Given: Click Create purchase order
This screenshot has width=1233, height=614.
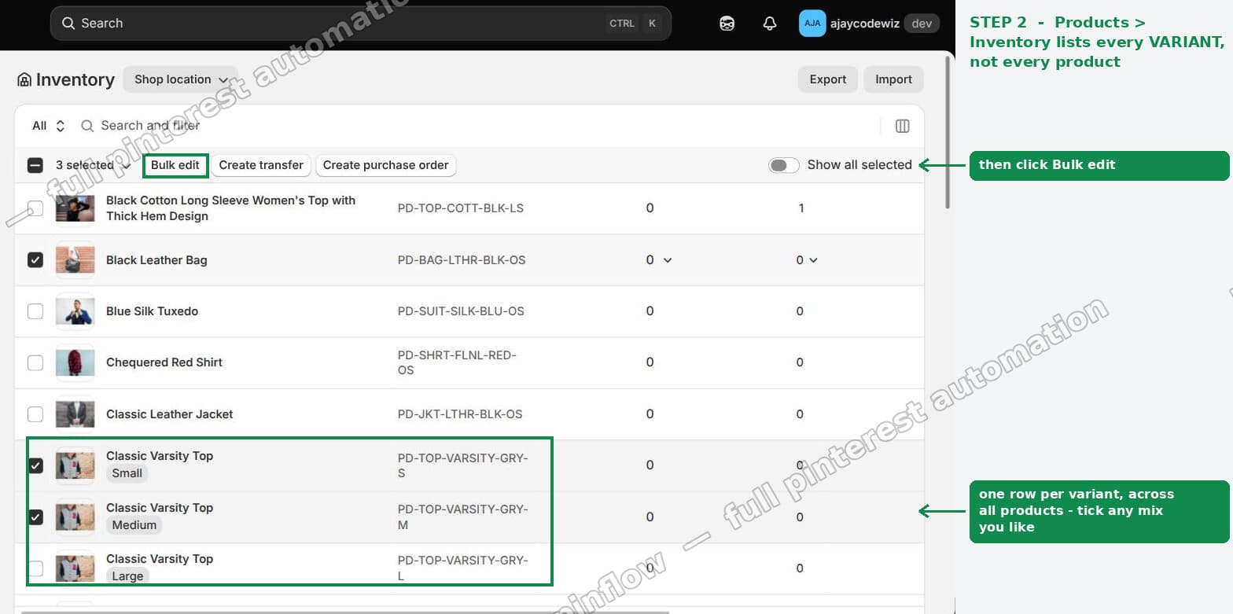Looking at the screenshot, I should point(385,165).
